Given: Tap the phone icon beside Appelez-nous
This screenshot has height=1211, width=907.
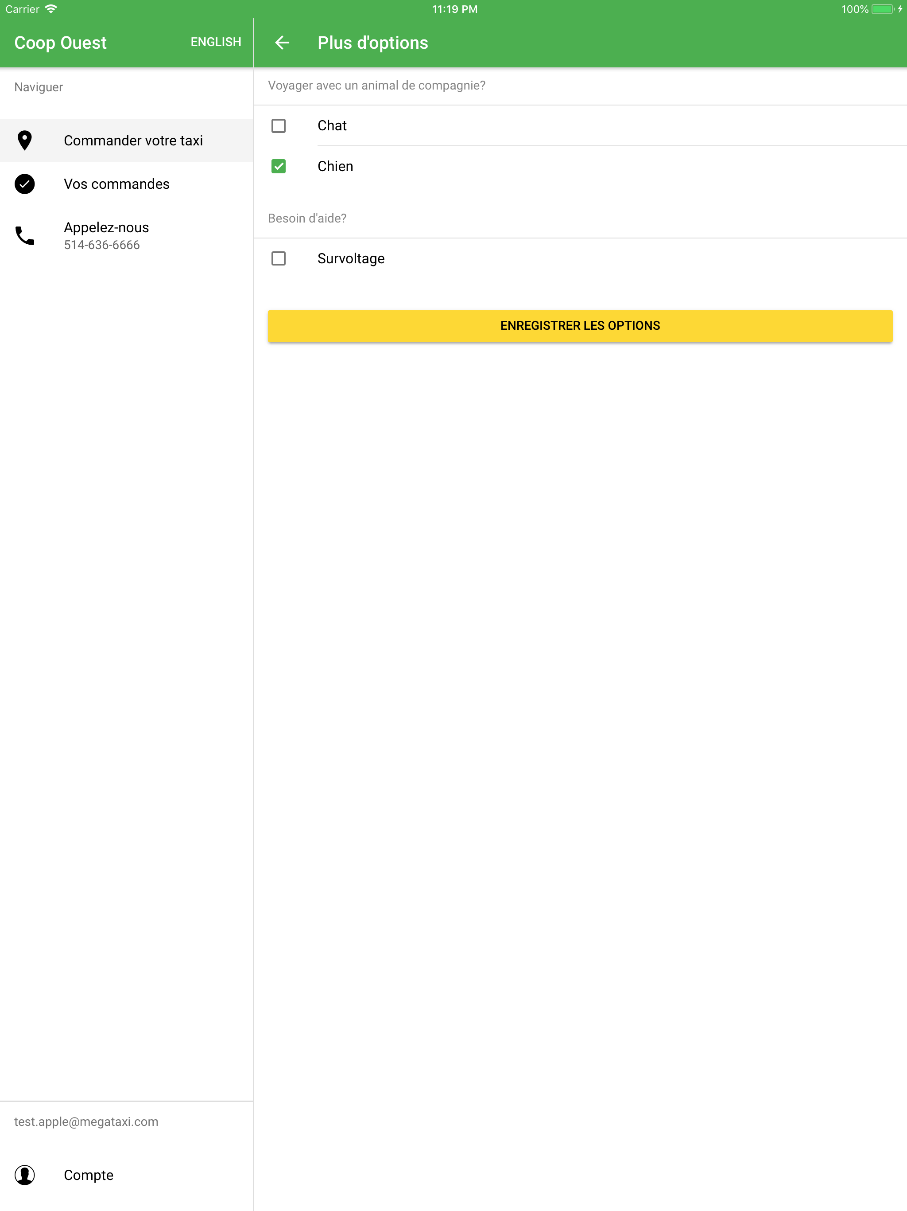Looking at the screenshot, I should coord(25,236).
